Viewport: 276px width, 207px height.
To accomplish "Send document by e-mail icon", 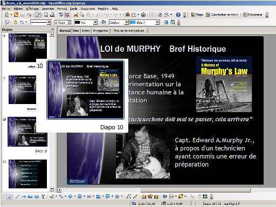I will click(x=29, y=15).
